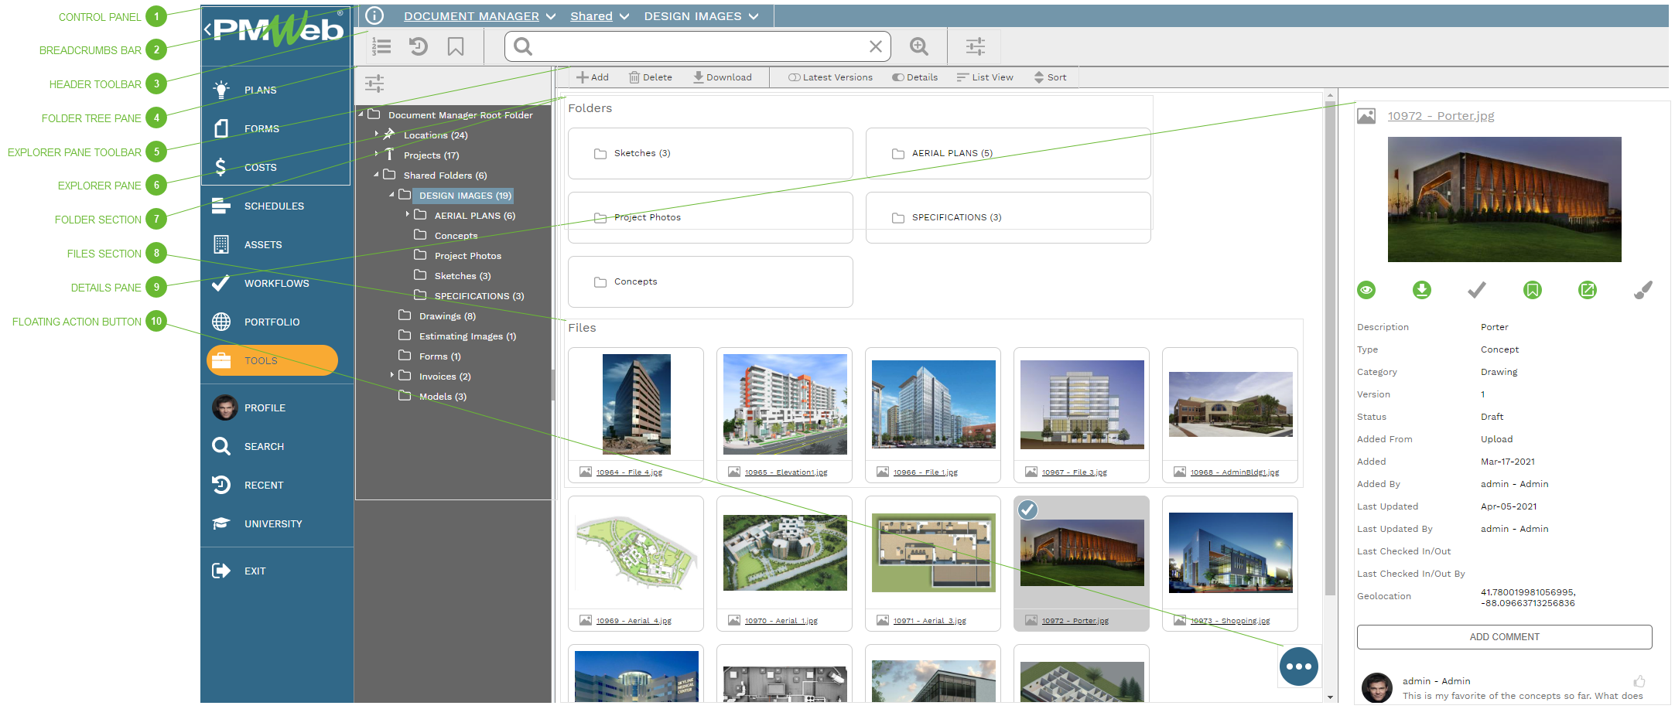The height and width of the screenshot is (709, 1675).
Task: Click the zoom-in magnifier search icon
Action: point(919,47)
